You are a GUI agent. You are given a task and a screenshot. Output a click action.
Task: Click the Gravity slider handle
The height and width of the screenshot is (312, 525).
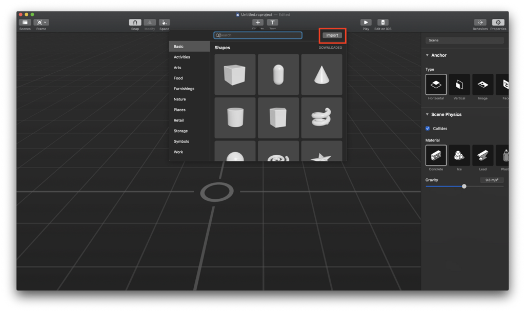click(464, 186)
